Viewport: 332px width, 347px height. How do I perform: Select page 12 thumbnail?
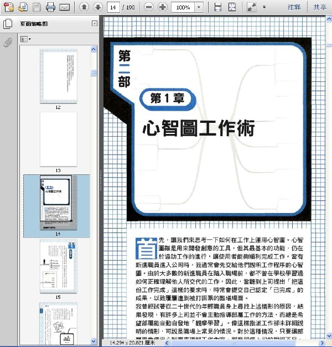[59, 76]
